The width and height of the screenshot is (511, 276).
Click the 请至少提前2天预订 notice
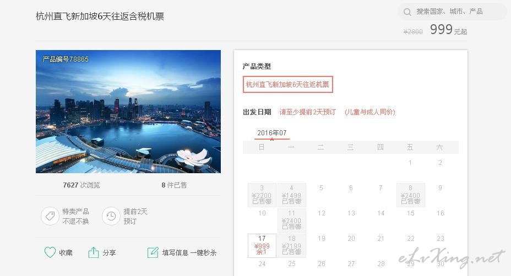[308, 112]
